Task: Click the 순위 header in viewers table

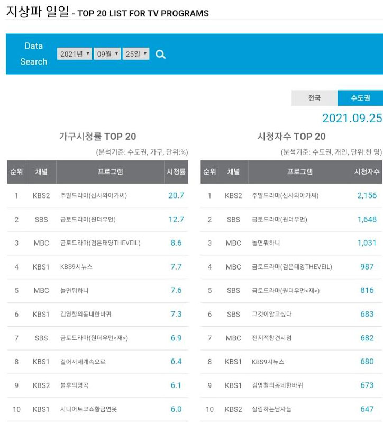Action: point(210,172)
